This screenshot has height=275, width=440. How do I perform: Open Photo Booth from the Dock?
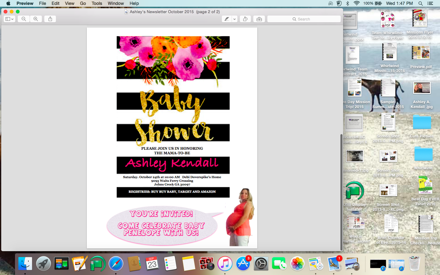(207, 263)
